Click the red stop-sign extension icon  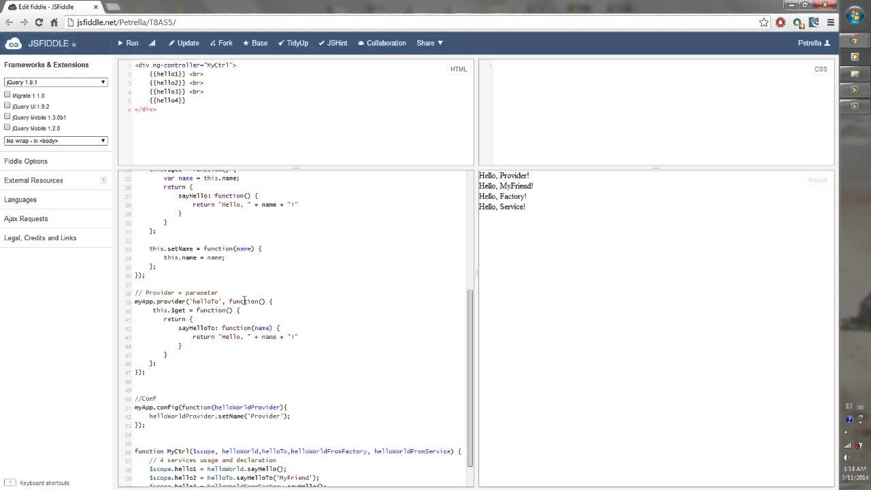pos(780,22)
